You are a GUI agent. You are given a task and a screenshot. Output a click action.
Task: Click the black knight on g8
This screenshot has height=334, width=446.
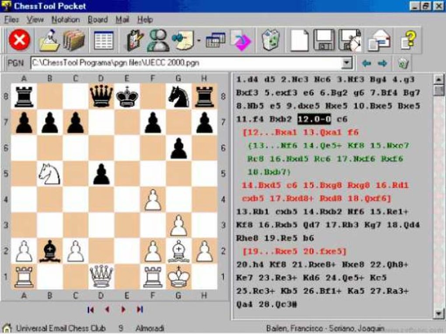coord(179,96)
